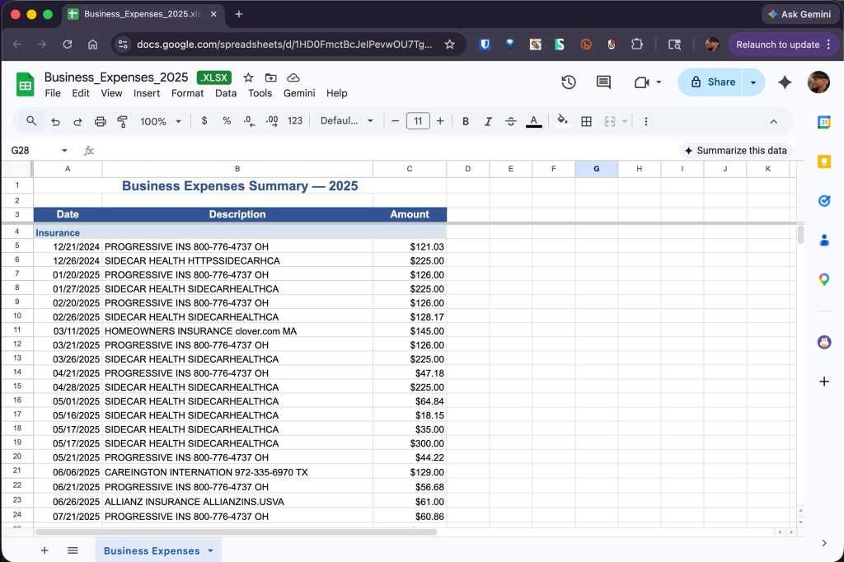Toggle strikethrough formatting
This screenshot has height=562, width=844.
pos(510,121)
